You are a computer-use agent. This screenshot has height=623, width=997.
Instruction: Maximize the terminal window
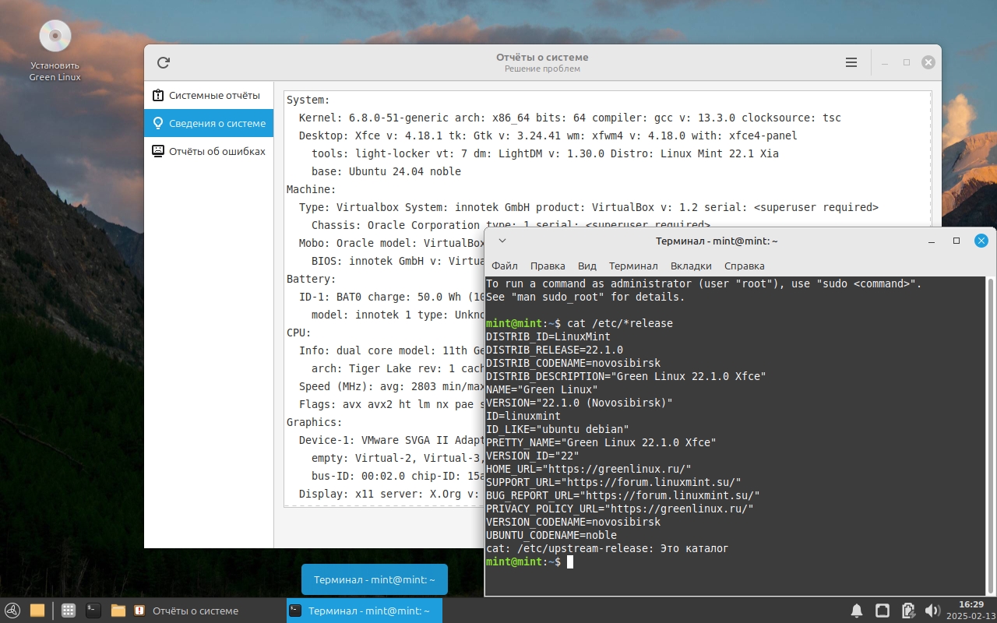[x=956, y=241]
